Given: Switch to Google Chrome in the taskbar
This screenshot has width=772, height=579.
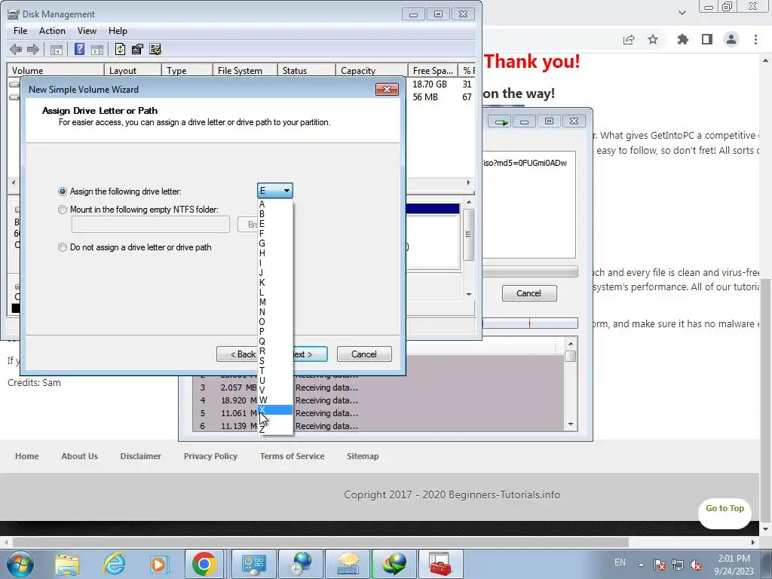Looking at the screenshot, I should [204, 564].
